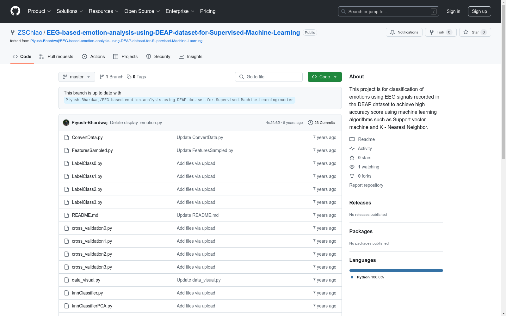
Task: Click the Readme book icon
Action: pos(352,139)
